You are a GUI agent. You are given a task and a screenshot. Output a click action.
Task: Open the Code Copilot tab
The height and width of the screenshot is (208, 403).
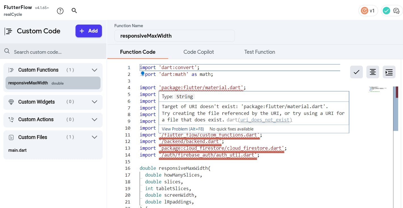(199, 52)
